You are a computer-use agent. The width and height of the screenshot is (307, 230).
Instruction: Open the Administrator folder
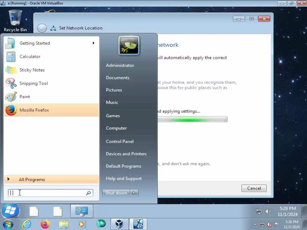pos(120,66)
